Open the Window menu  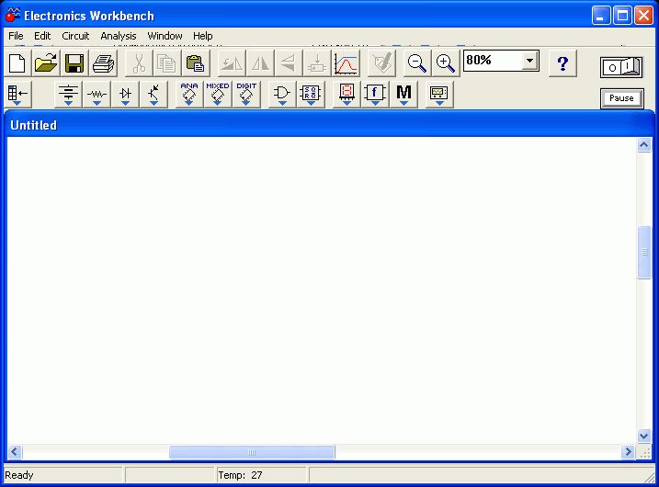165,36
